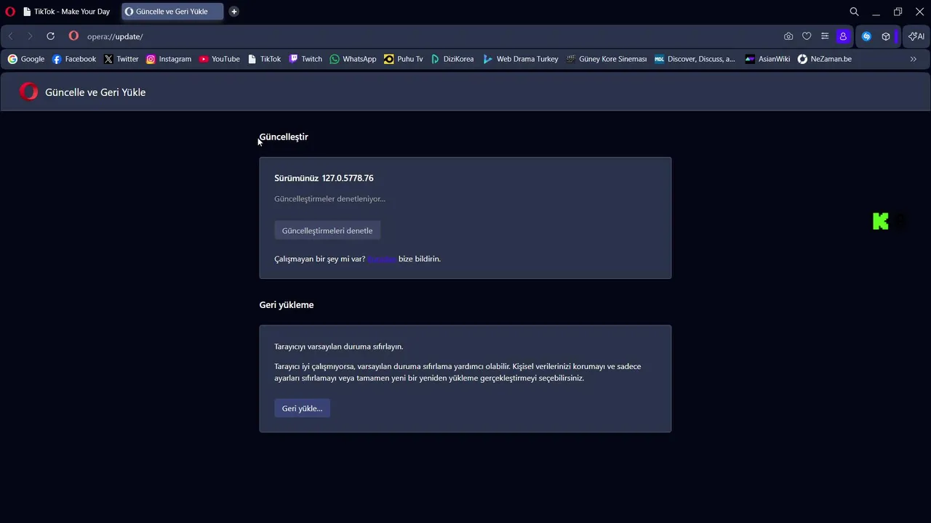Viewport: 931px width, 523px height.
Task: Open the YouTube bookmark
Action: coord(219,59)
